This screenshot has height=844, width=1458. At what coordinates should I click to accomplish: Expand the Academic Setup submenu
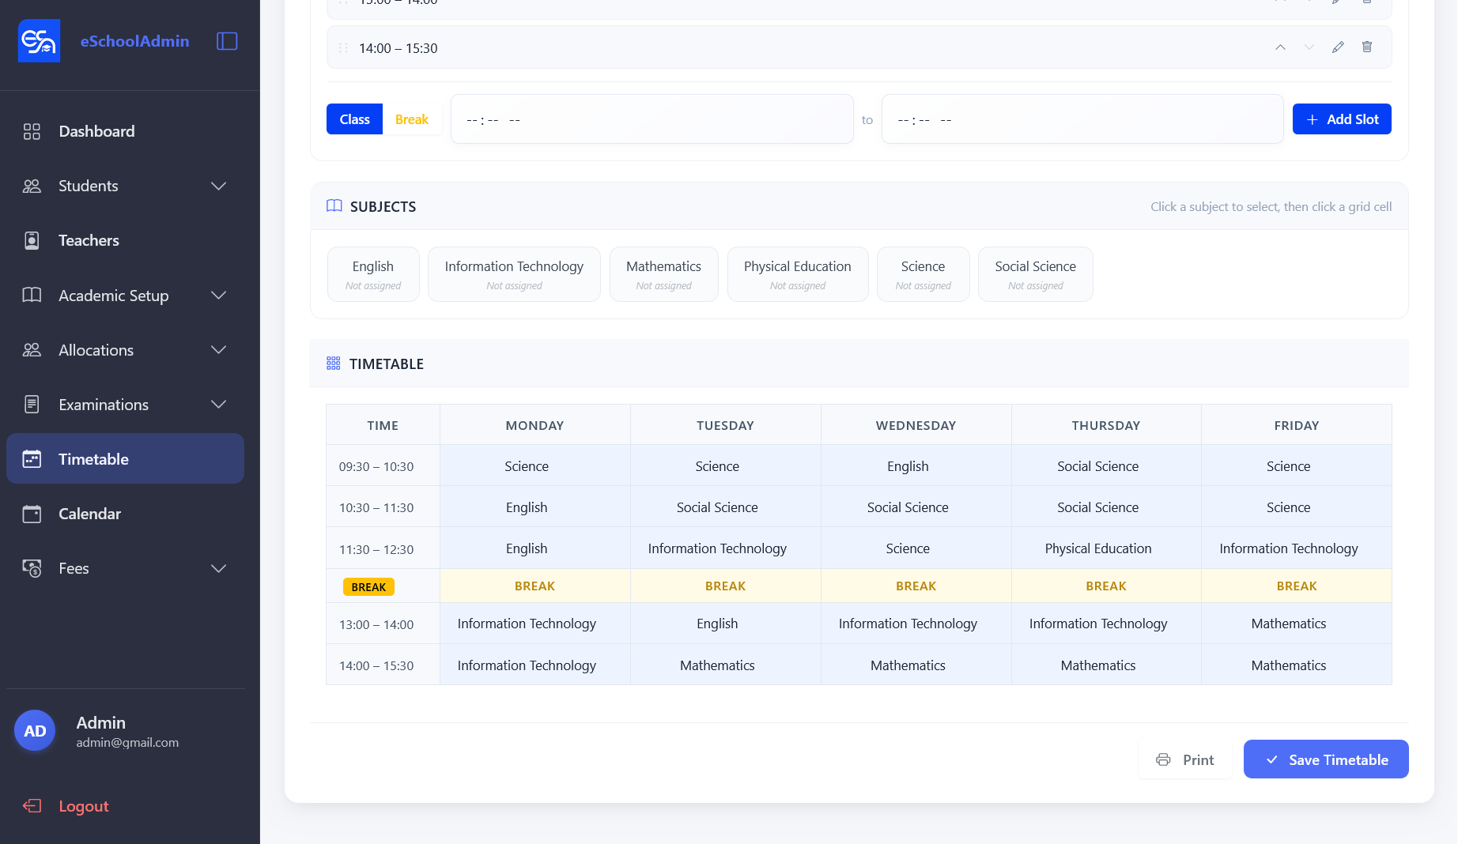tap(219, 296)
